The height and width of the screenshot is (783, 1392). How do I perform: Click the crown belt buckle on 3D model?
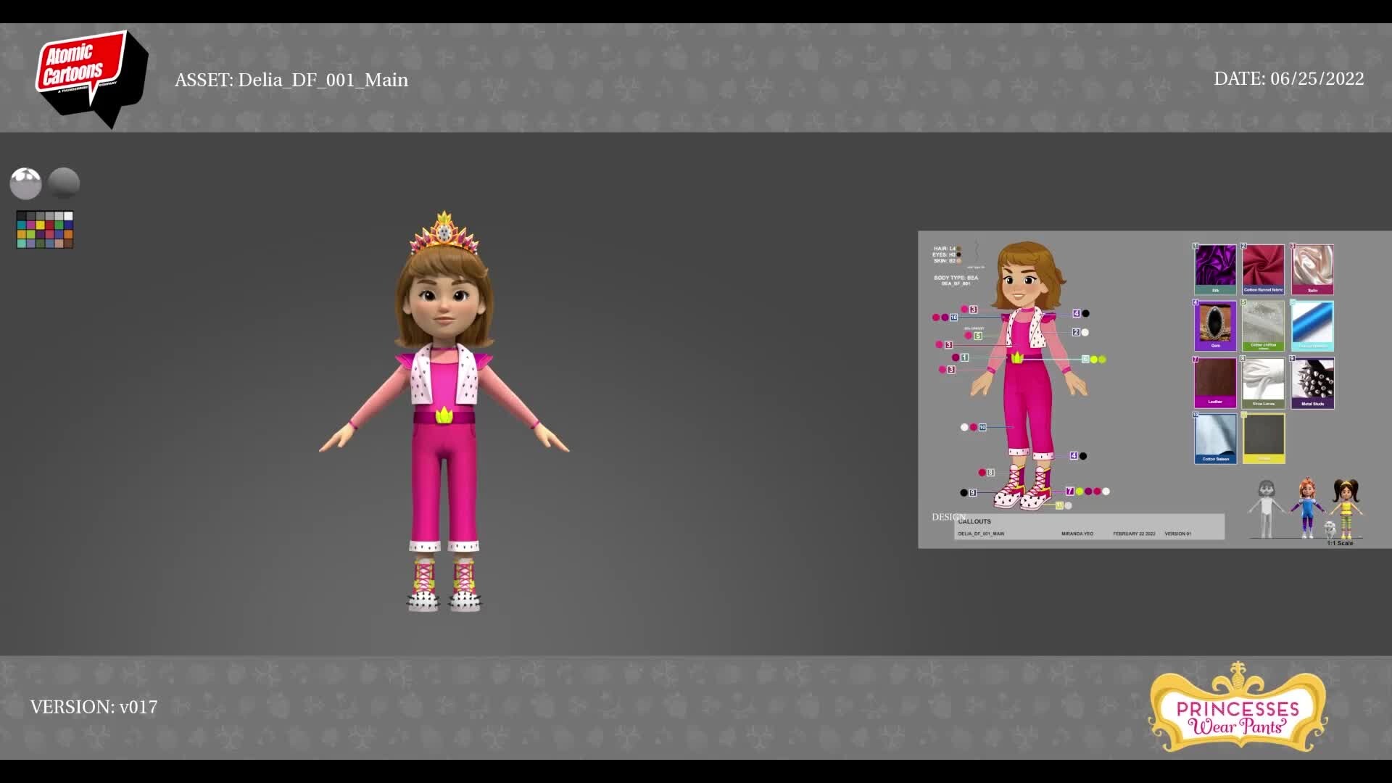tap(444, 415)
